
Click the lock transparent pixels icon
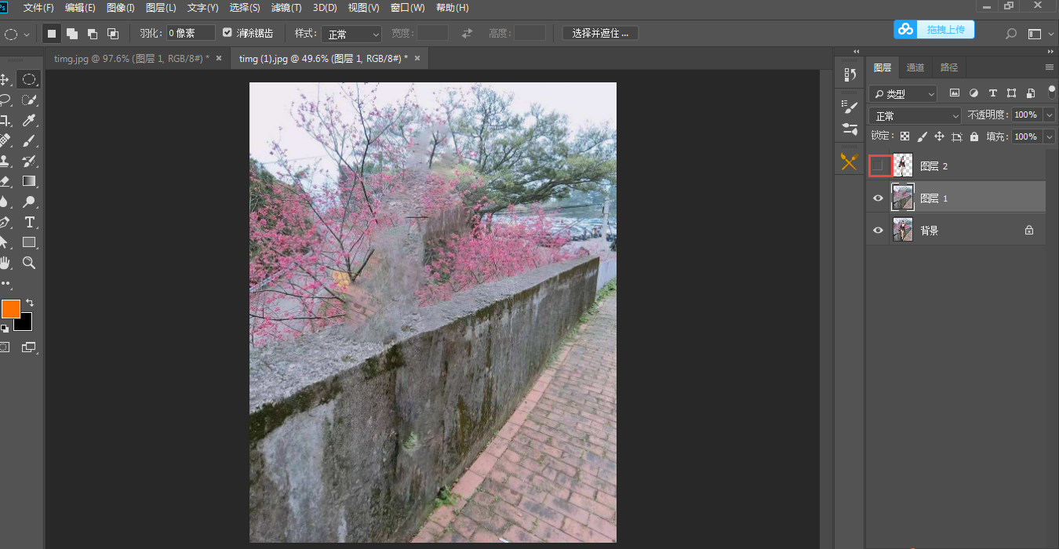[x=904, y=136]
